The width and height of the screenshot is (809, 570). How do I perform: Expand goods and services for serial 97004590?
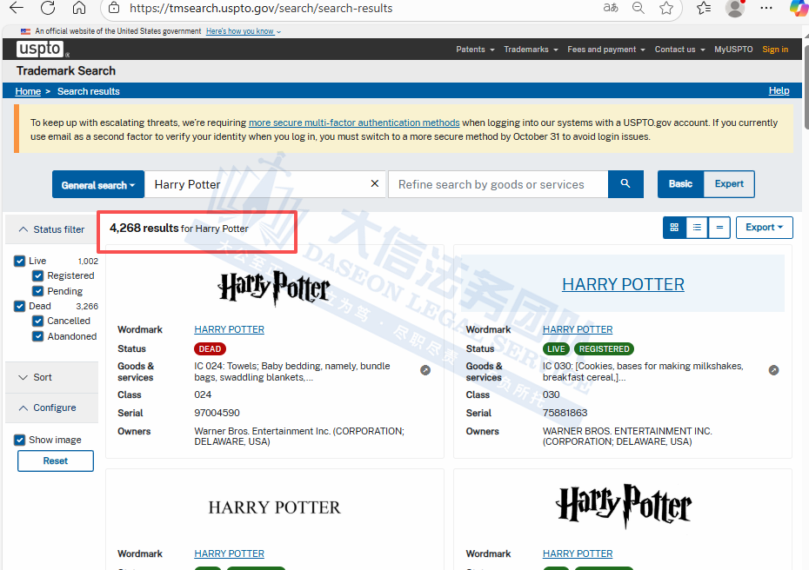point(425,370)
